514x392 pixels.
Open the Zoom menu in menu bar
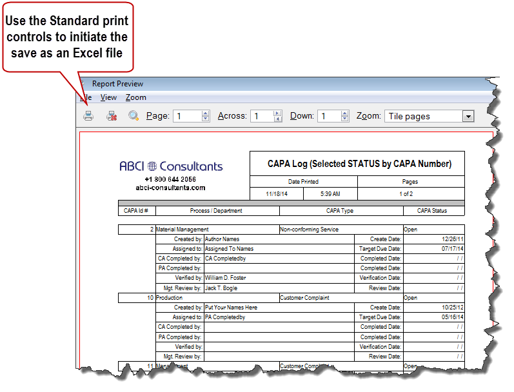click(135, 97)
